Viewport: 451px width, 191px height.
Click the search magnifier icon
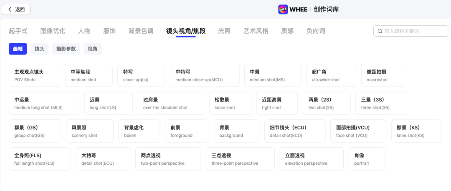380,31
